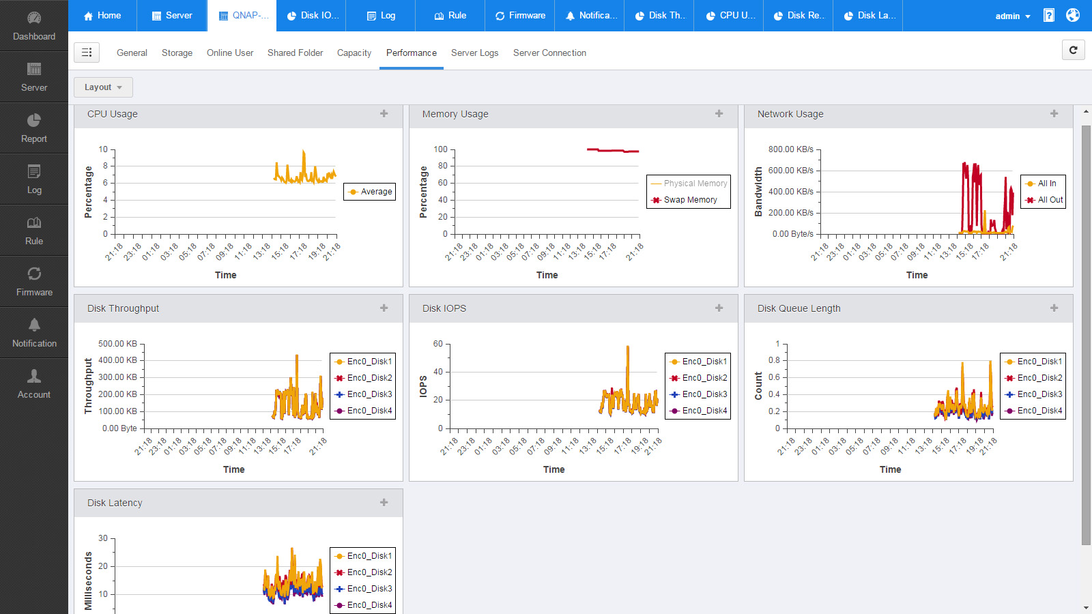Select the Performance sub-tab

point(412,53)
